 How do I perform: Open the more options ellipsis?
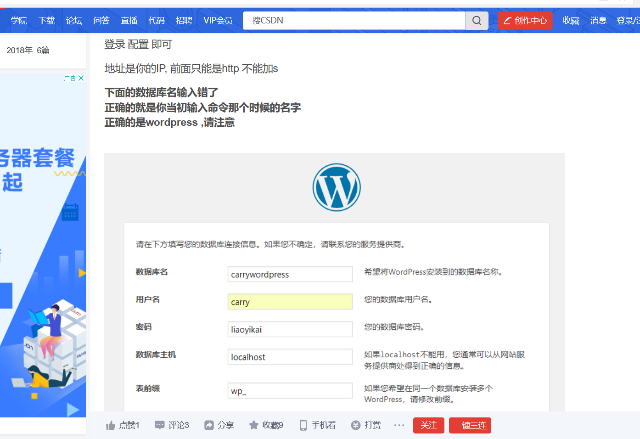tap(399, 425)
